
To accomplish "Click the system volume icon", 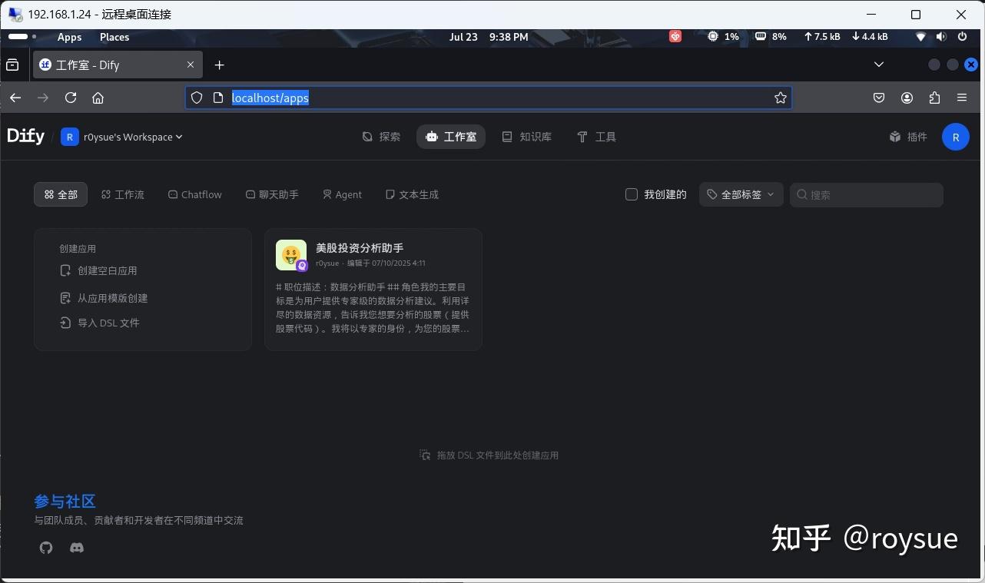I will (x=941, y=36).
